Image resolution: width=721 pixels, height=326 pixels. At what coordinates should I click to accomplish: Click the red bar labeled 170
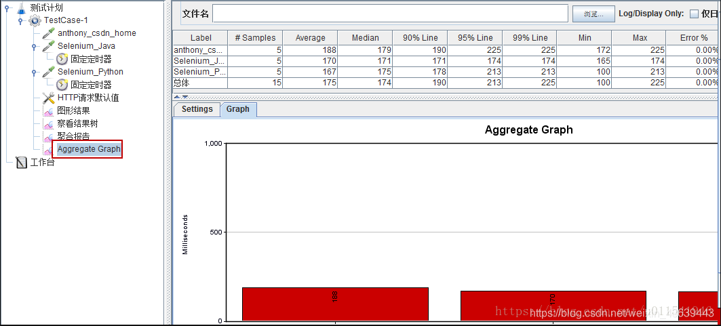tap(553, 306)
